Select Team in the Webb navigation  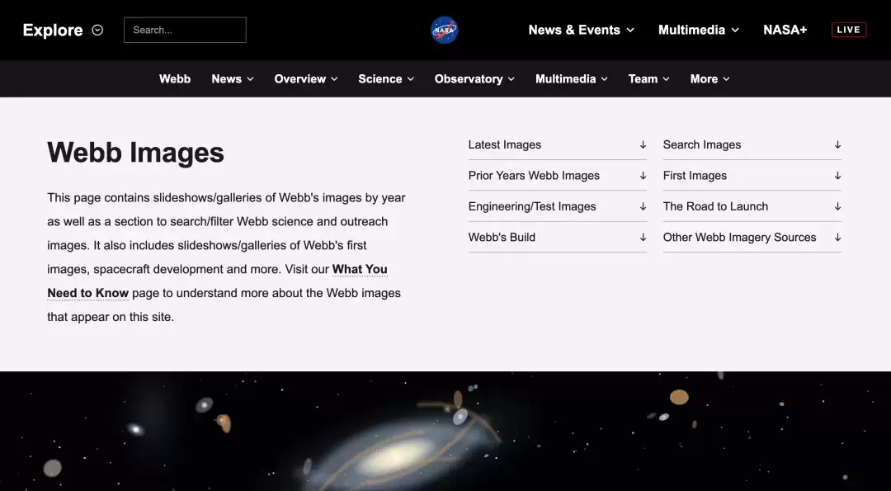point(643,79)
